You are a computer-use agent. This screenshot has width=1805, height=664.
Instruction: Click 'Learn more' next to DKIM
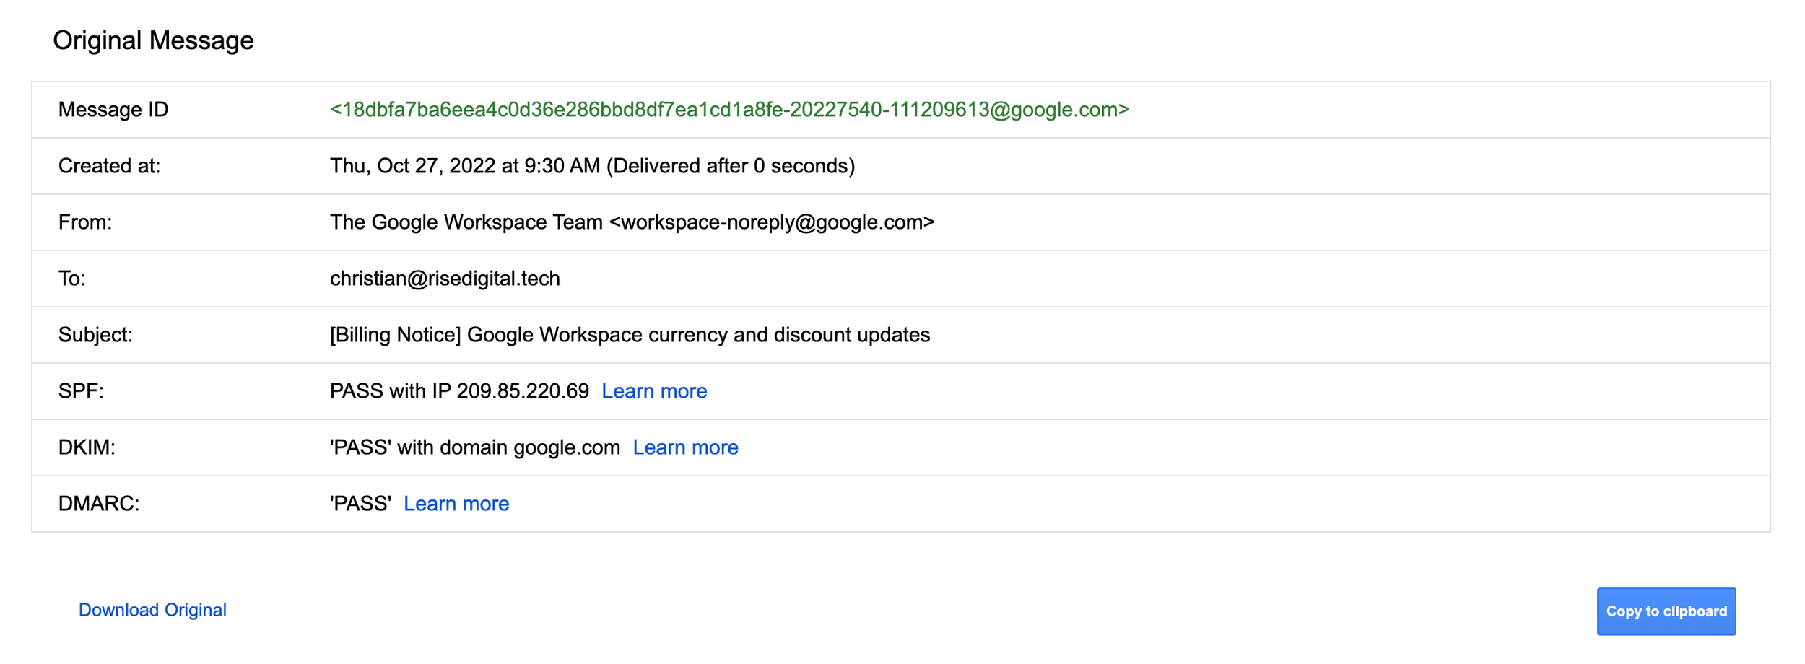click(x=685, y=447)
